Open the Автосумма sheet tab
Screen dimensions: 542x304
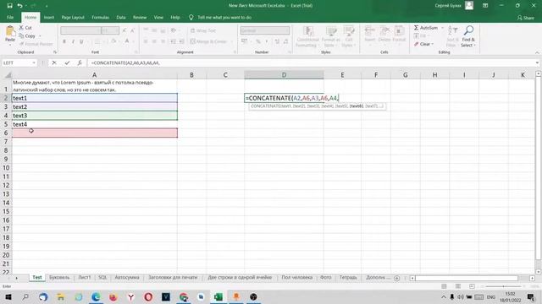pos(127,278)
